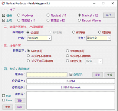Close the Patch/Keygen window
Viewport: 118px width, 111px height.
[113, 3]
